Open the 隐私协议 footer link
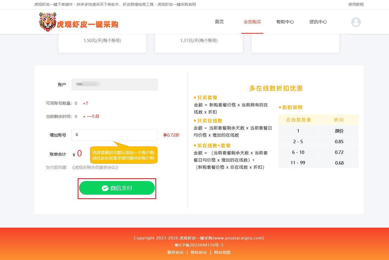The height and width of the screenshot is (260, 389). 199,252
